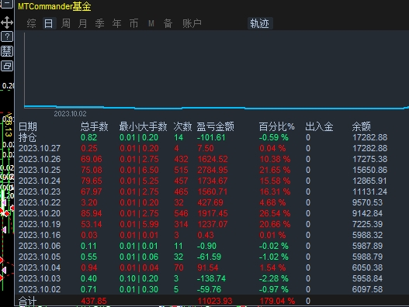Viewport: 409px width, 307px height.
Task: Click the 出入金 column header
Action: pos(319,126)
